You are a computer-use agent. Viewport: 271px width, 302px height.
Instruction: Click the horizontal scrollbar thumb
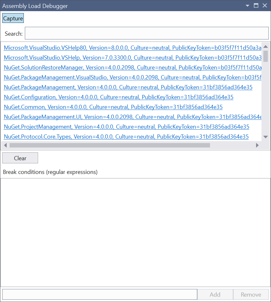pyautogui.click(x=110, y=145)
